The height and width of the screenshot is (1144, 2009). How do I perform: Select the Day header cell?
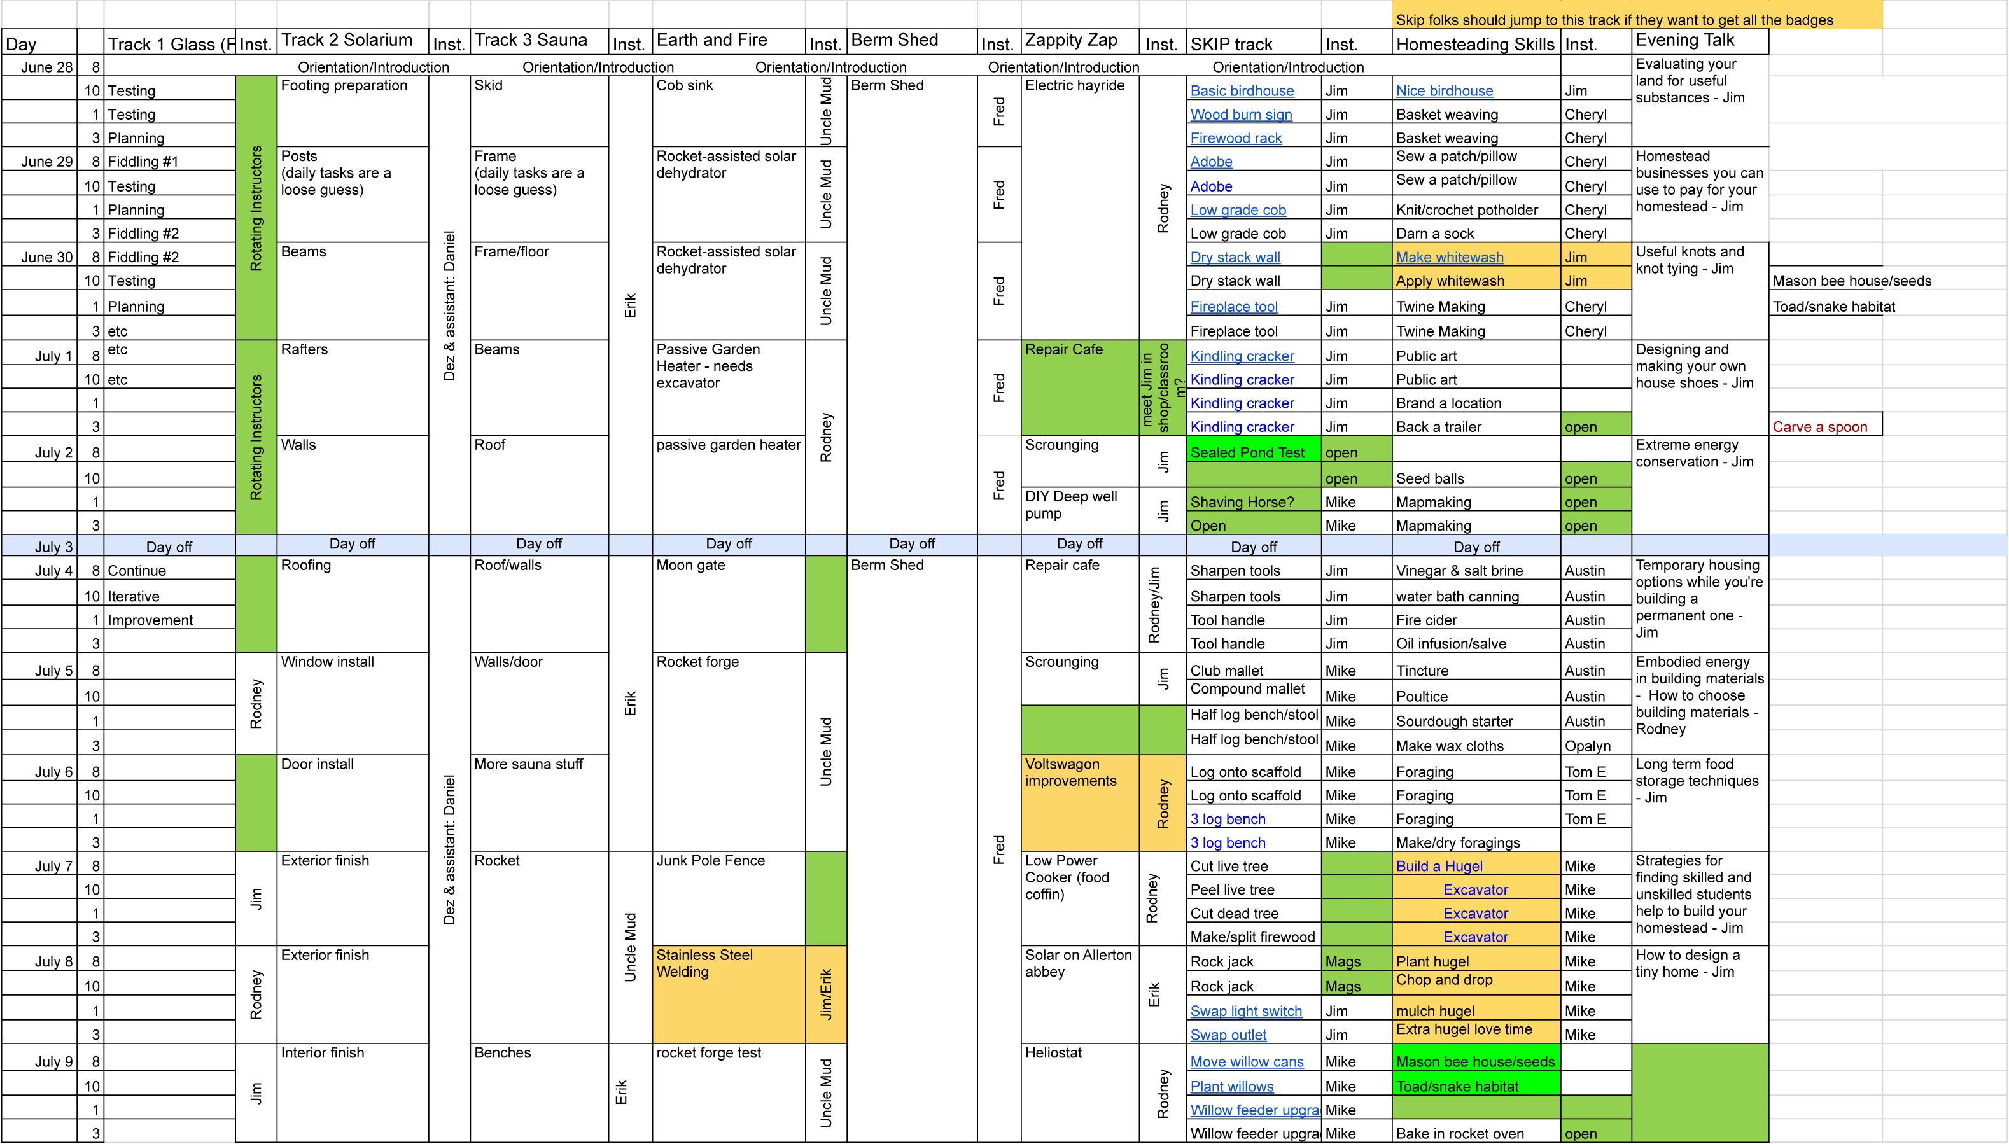point(39,41)
